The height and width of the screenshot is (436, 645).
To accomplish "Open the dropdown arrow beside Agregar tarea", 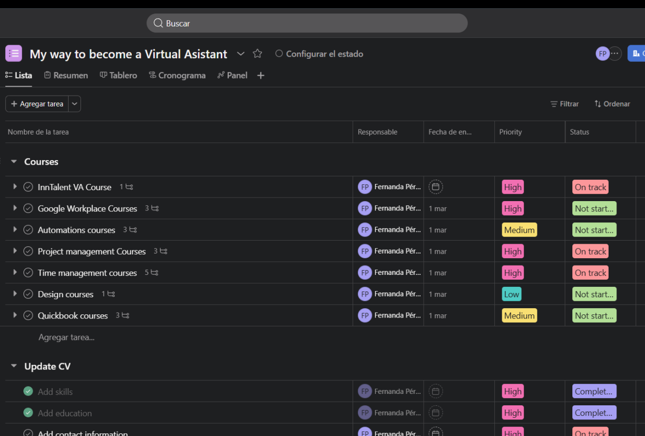I will pyautogui.click(x=75, y=104).
